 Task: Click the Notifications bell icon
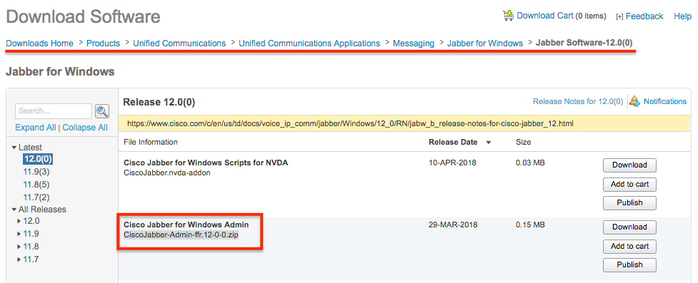634,101
